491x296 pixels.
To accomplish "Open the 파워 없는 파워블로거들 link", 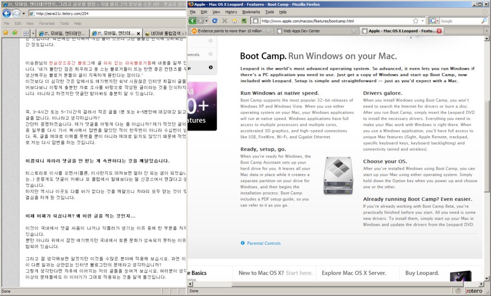I will (x=127, y=63).
